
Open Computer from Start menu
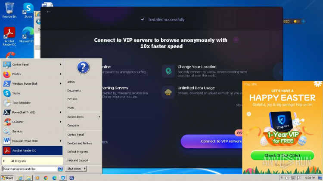[73, 125]
